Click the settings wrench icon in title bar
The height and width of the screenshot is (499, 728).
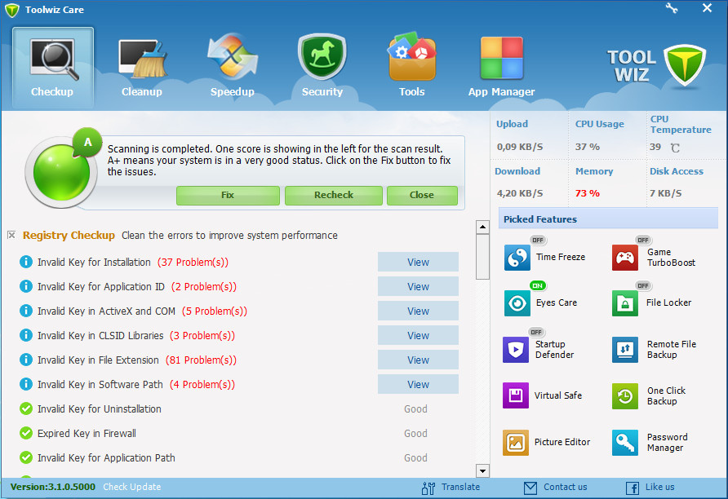click(672, 8)
